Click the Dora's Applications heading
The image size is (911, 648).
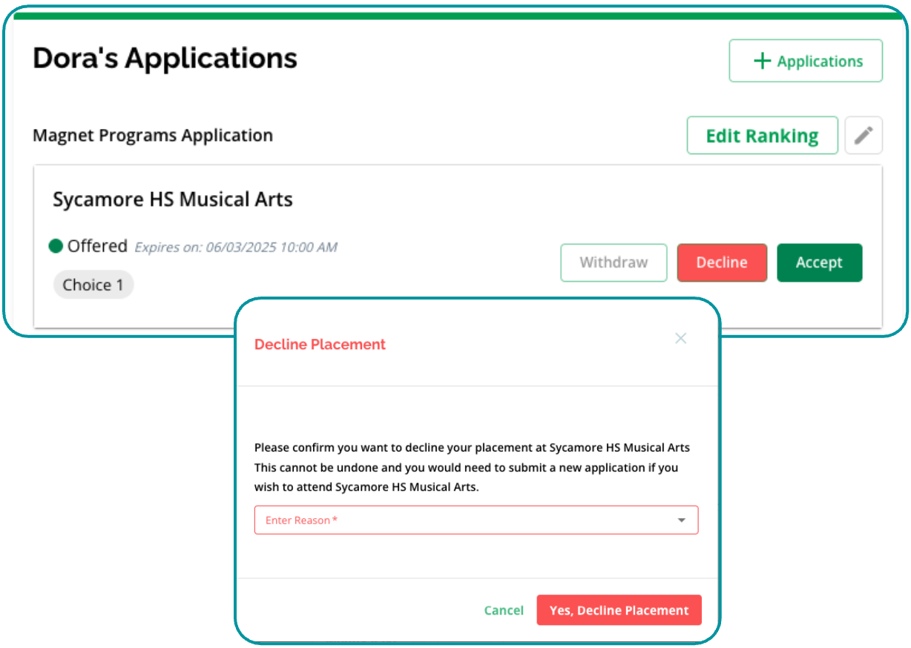click(165, 58)
